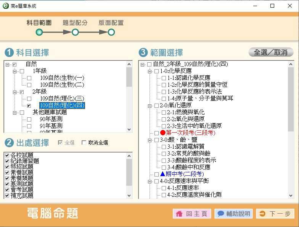
Task: Select 2-2:氧化與還原 item
Action: (x=186, y=119)
